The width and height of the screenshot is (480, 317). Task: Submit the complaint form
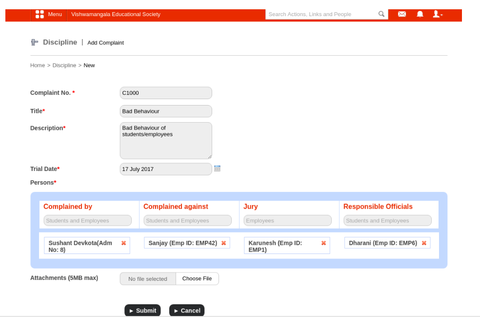pyautogui.click(x=142, y=311)
